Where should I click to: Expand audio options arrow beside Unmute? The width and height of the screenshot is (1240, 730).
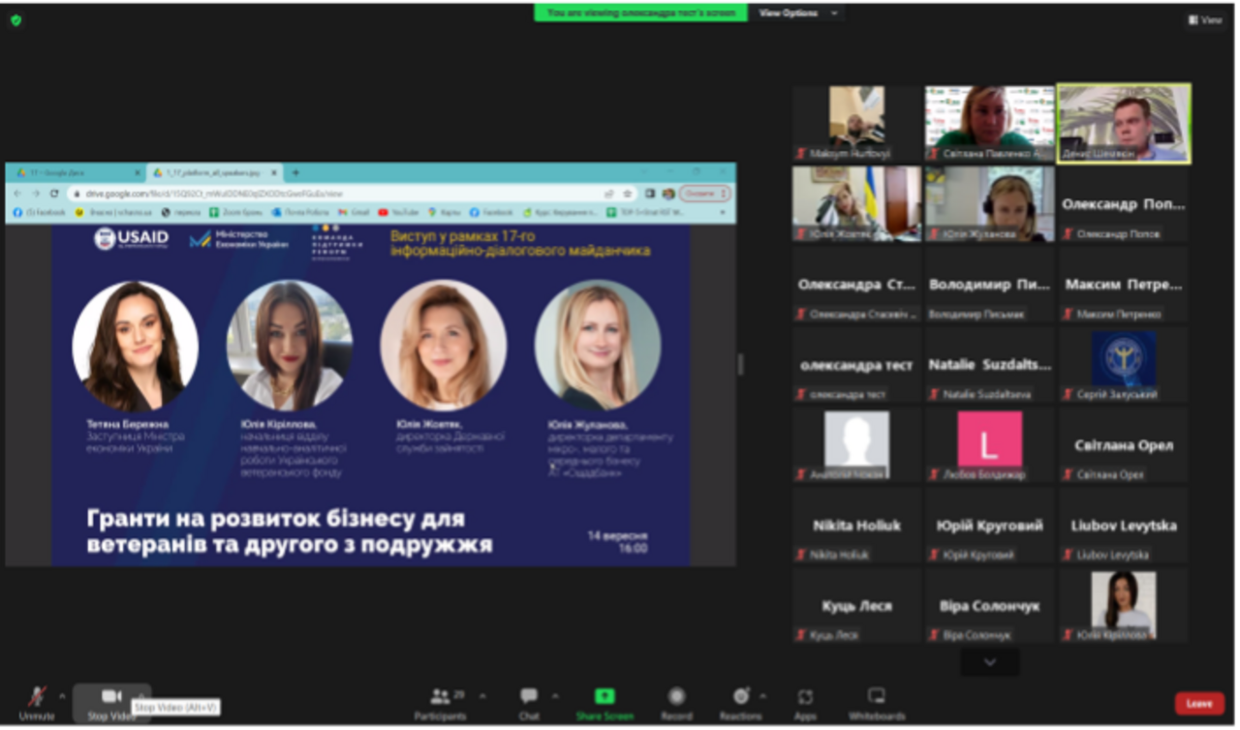click(x=62, y=695)
